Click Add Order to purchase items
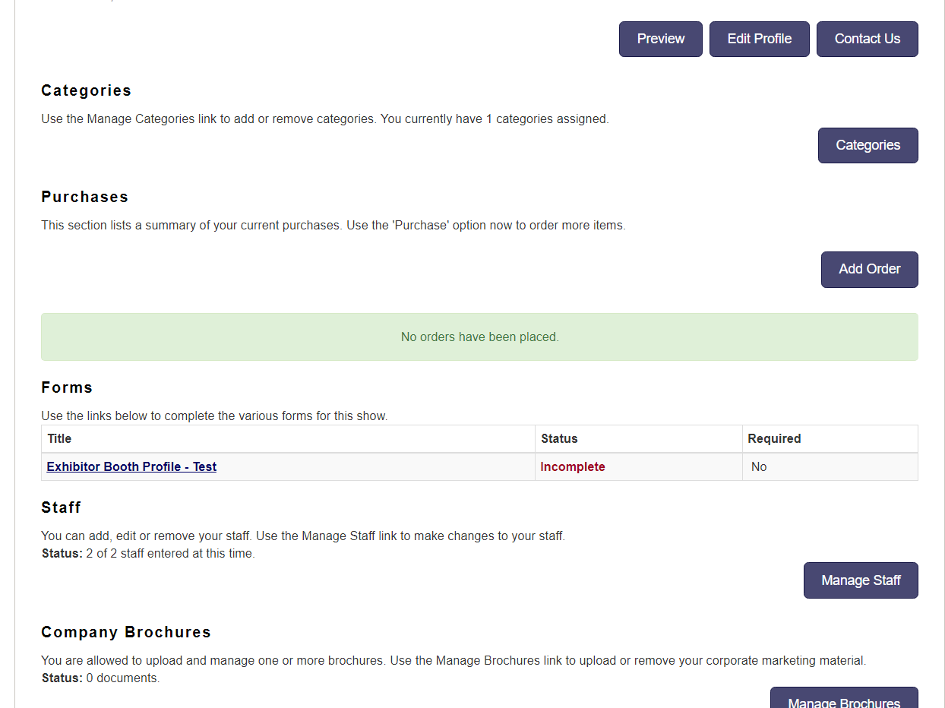This screenshot has height=708, width=945. (869, 269)
